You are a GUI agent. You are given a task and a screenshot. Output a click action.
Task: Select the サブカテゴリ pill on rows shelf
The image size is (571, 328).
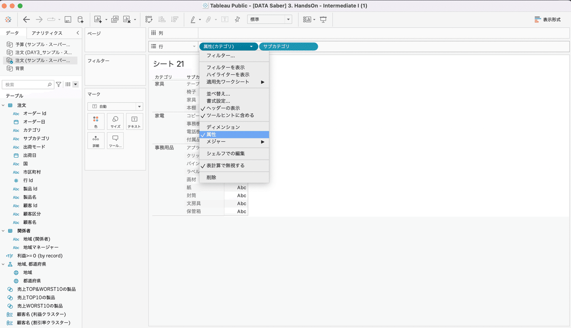(288, 47)
